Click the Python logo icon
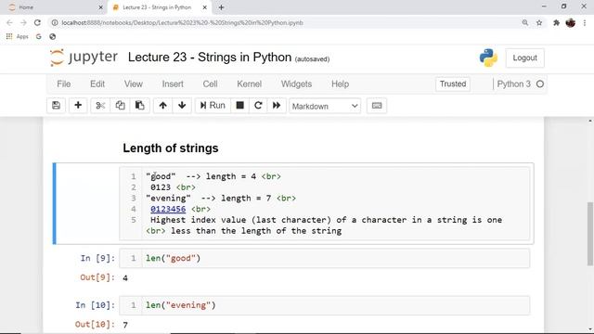The height and width of the screenshot is (334, 594). [488, 58]
